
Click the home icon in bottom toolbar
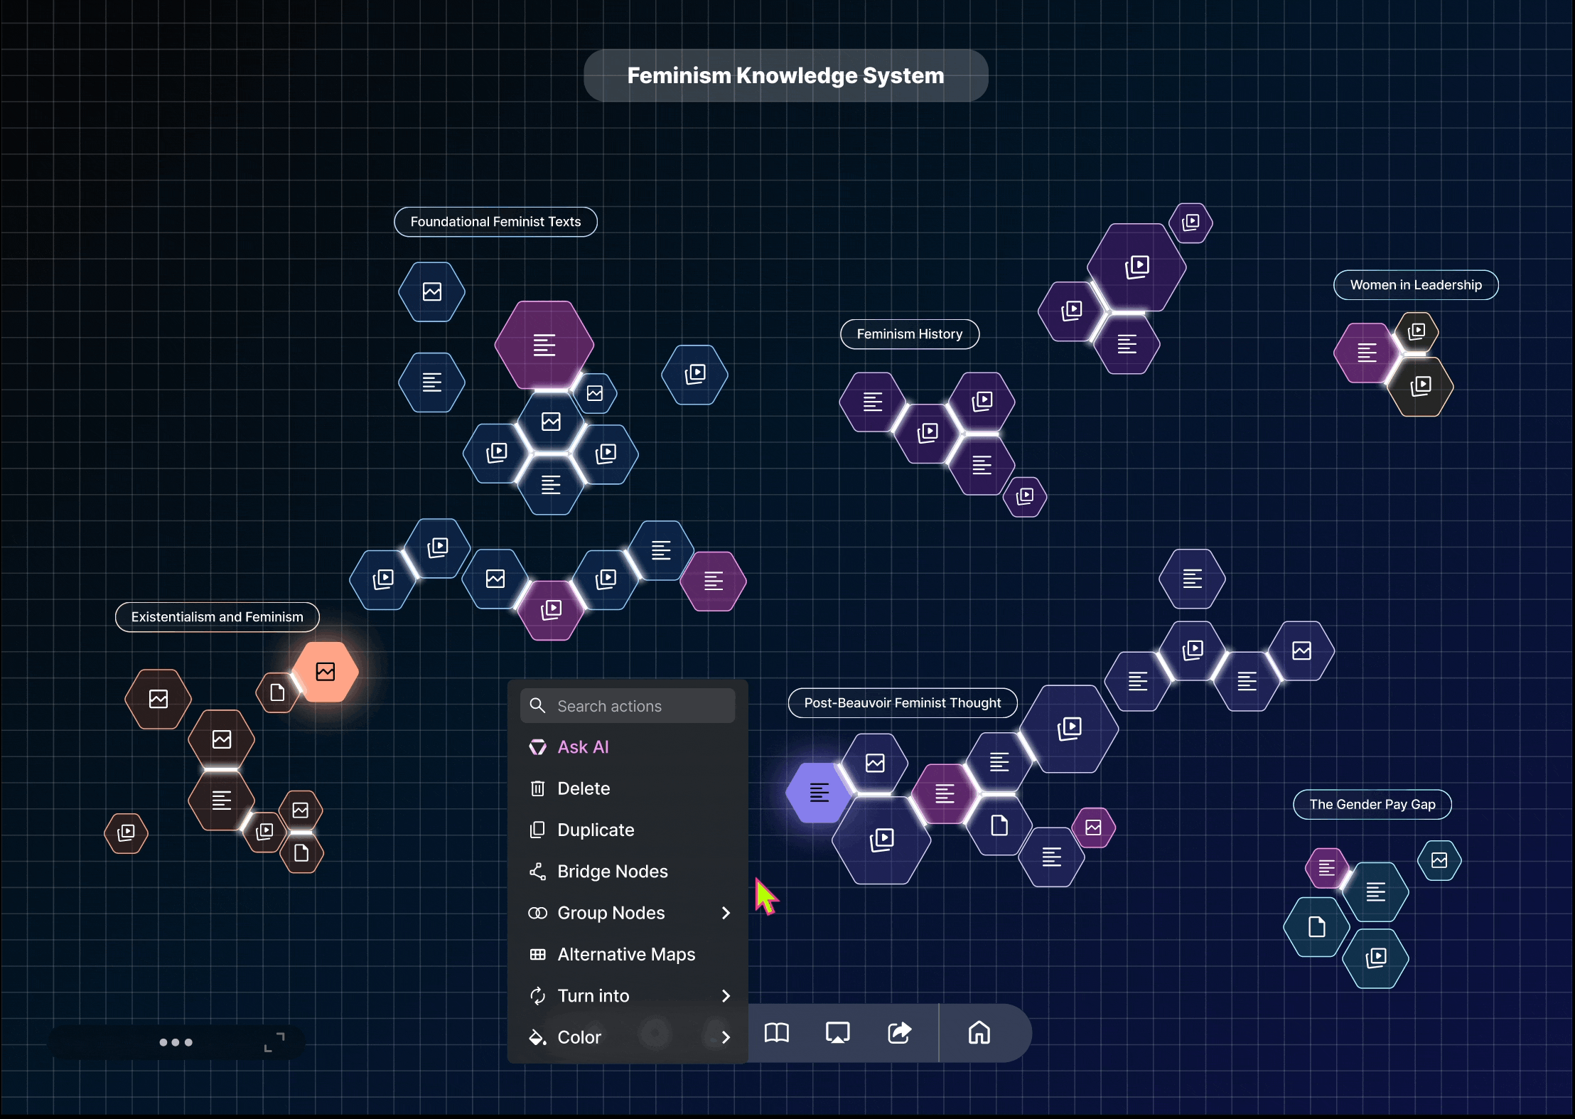coord(979,1032)
